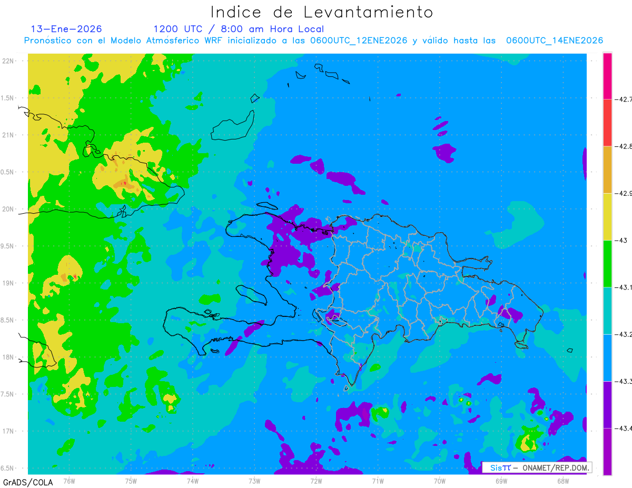Screen dimensions: 632x488
Task: Click the 'Pronóstico con el Modelo Atmosférico WRF' line
Action: (x=313, y=41)
